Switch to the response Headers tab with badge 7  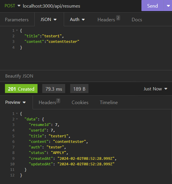(49, 102)
